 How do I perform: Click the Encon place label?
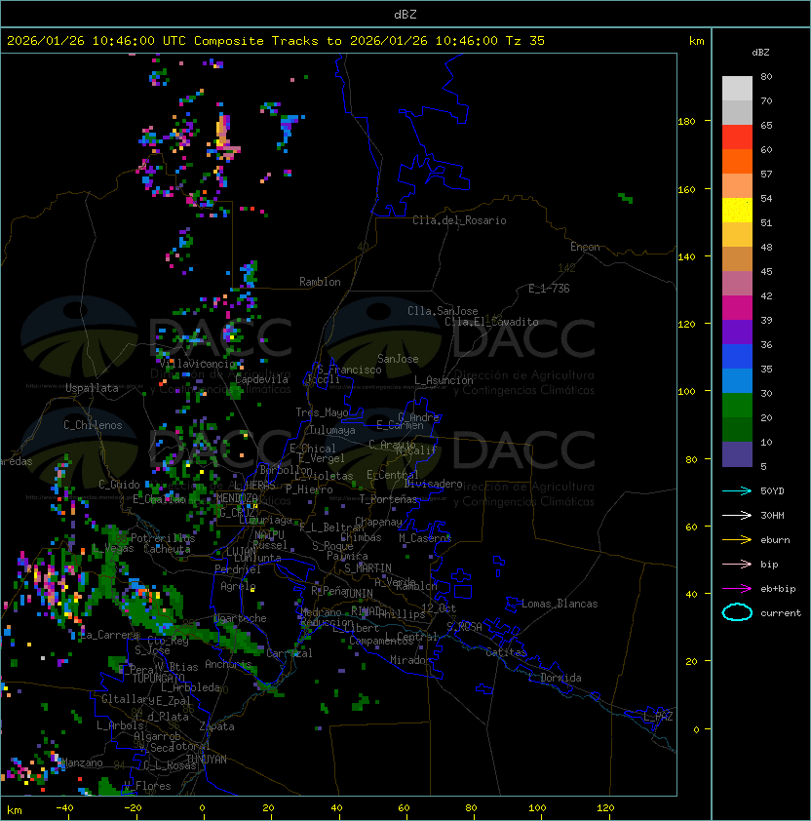click(x=585, y=247)
